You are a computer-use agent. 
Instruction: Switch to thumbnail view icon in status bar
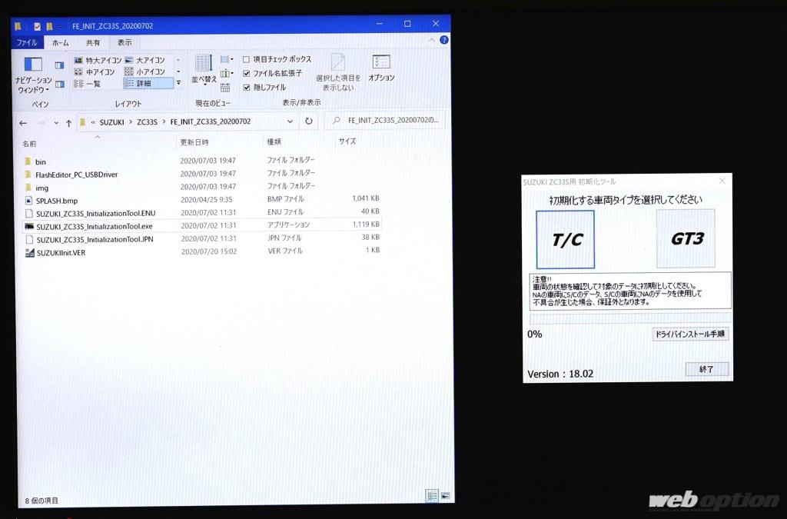[x=445, y=496]
